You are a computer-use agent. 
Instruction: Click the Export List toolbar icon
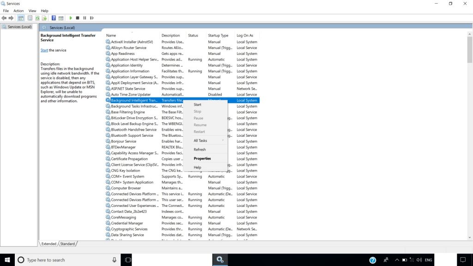[x=44, y=18]
